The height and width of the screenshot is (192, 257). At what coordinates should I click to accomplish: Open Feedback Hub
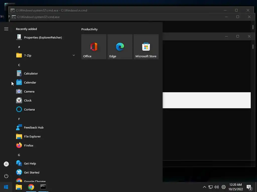click(46, 127)
